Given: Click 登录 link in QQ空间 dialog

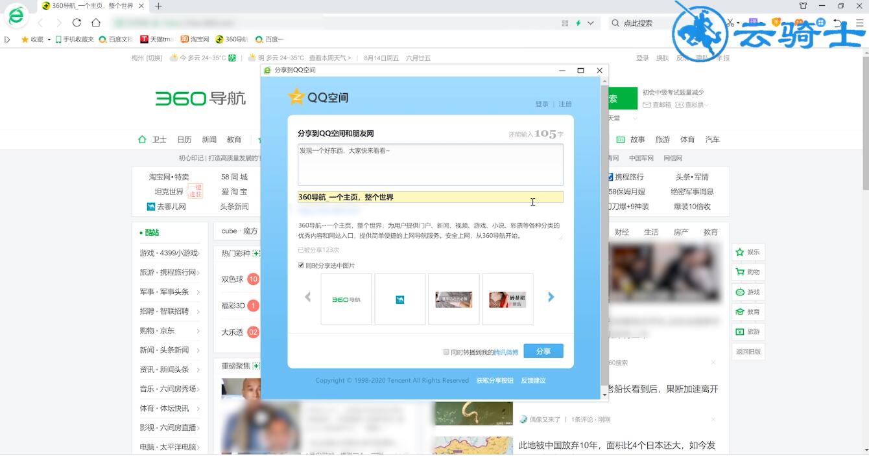Looking at the screenshot, I should point(542,104).
